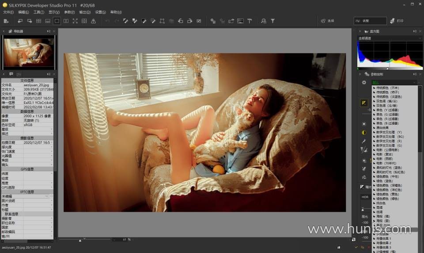The image size is (424, 253).
Task: Open the 文件(F) menu
Action: click(8, 12)
